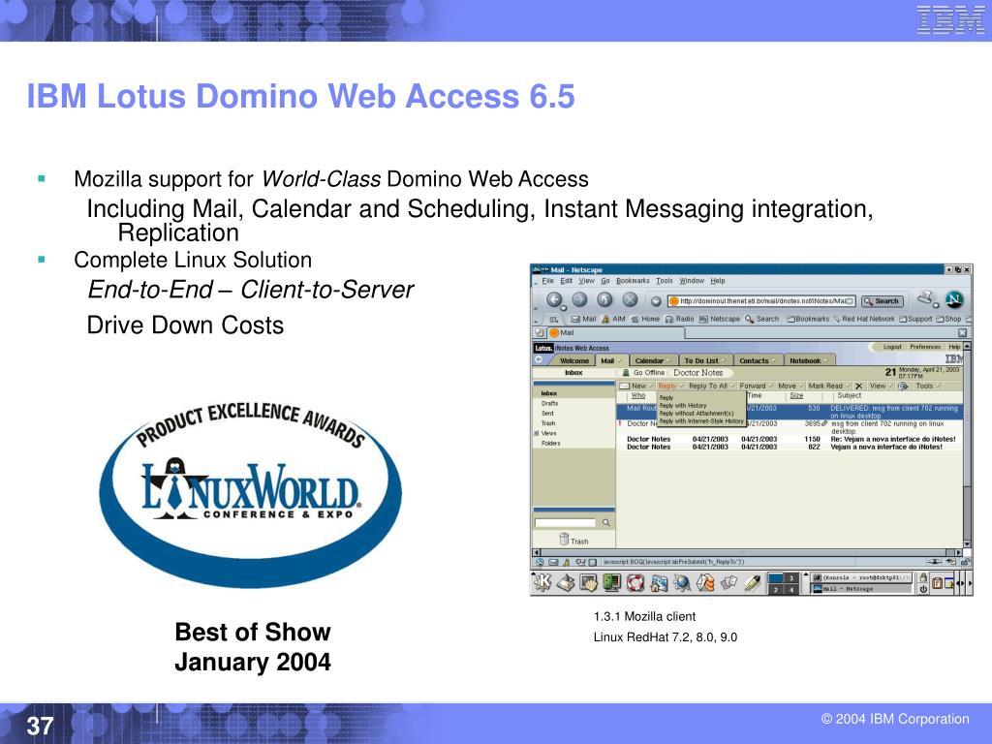Screen dimensions: 992x744
Task: Click the delete X icon in the mail toolbar
Action: click(x=858, y=386)
